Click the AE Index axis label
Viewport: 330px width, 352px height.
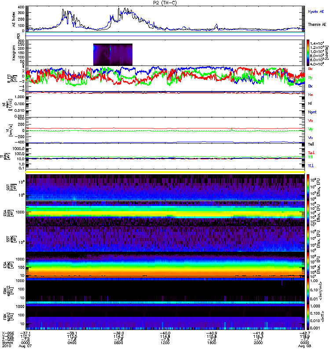14,19
